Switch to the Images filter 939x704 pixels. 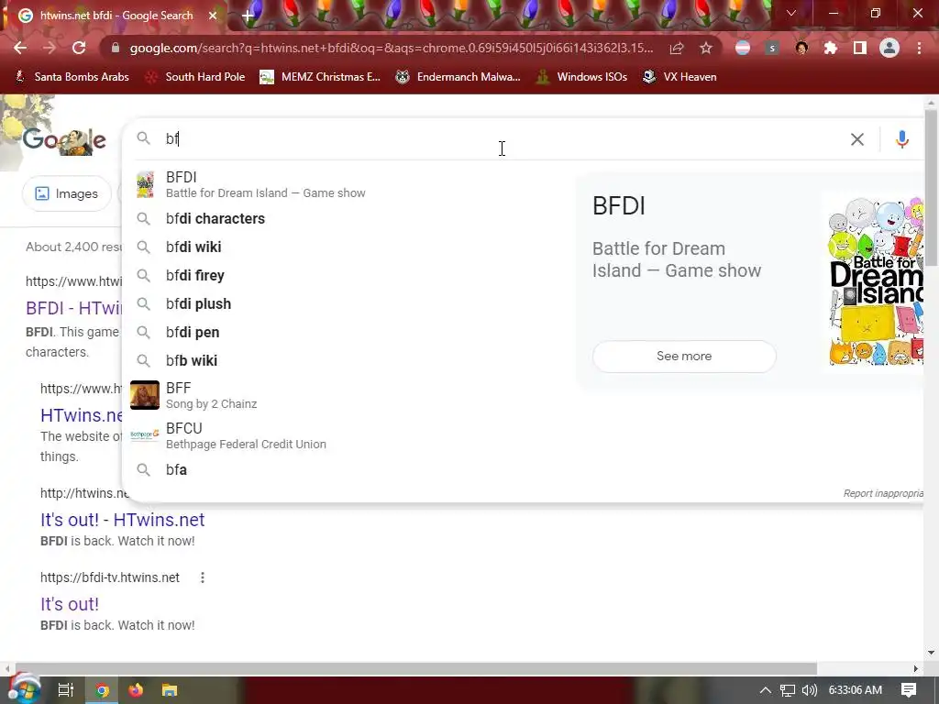point(66,193)
